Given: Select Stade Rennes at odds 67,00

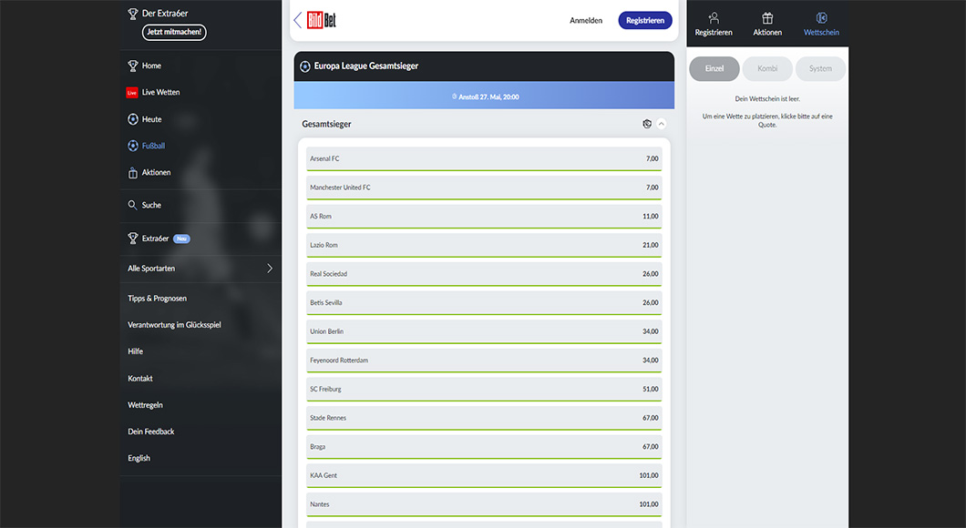Looking at the screenshot, I should pos(484,418).
